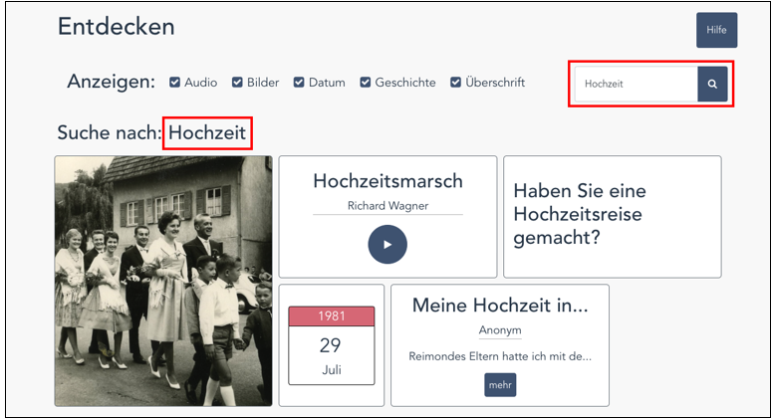Screen dimensions: 773x419
Task: Disable the Datum checkbox
Action: coord(299,83)
